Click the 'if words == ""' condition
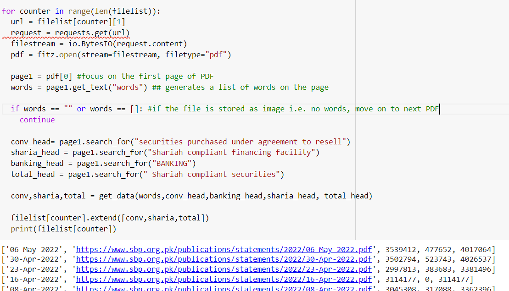Image resolution: width=509 pixels, height=291 pixels. click(77, 109)
